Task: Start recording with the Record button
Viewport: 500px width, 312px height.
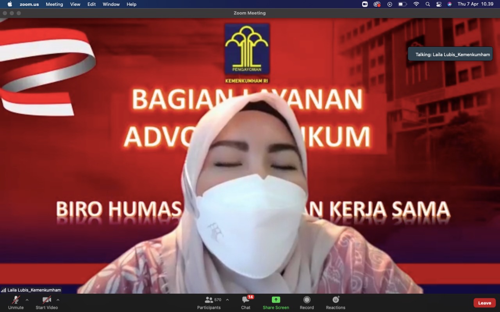Action: (307, 303)
